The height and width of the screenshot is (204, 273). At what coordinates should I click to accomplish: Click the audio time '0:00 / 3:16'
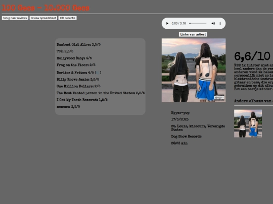pos(178,23)
